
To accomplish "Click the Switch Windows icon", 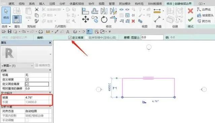I will (x=102, y=32).
